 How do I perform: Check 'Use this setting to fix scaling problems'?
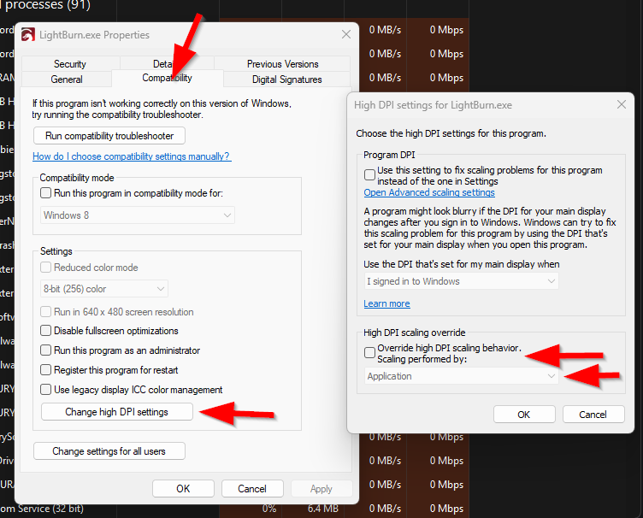pos(369,175)
